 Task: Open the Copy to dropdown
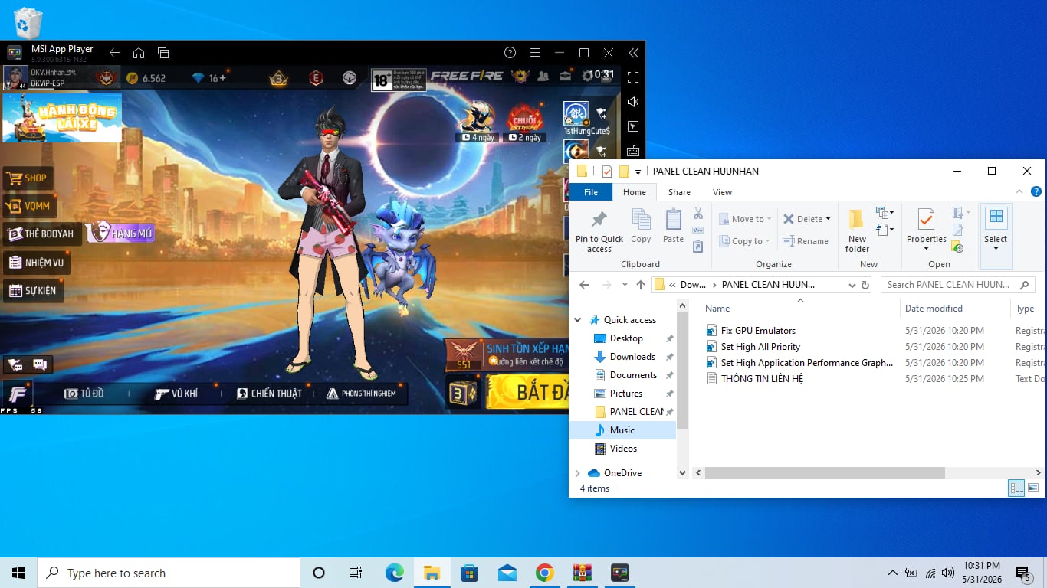click(744, 241)
